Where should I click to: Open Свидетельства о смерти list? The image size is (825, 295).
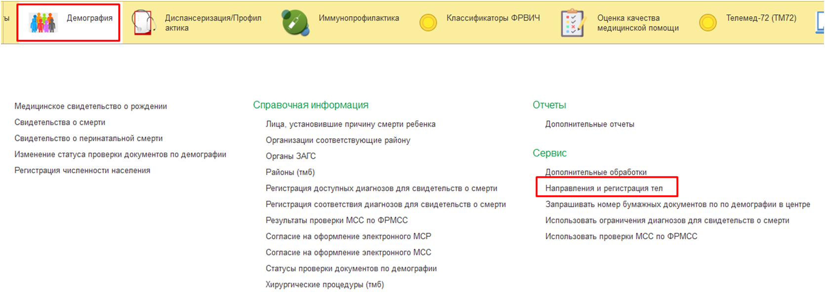(x=60, y=122)
